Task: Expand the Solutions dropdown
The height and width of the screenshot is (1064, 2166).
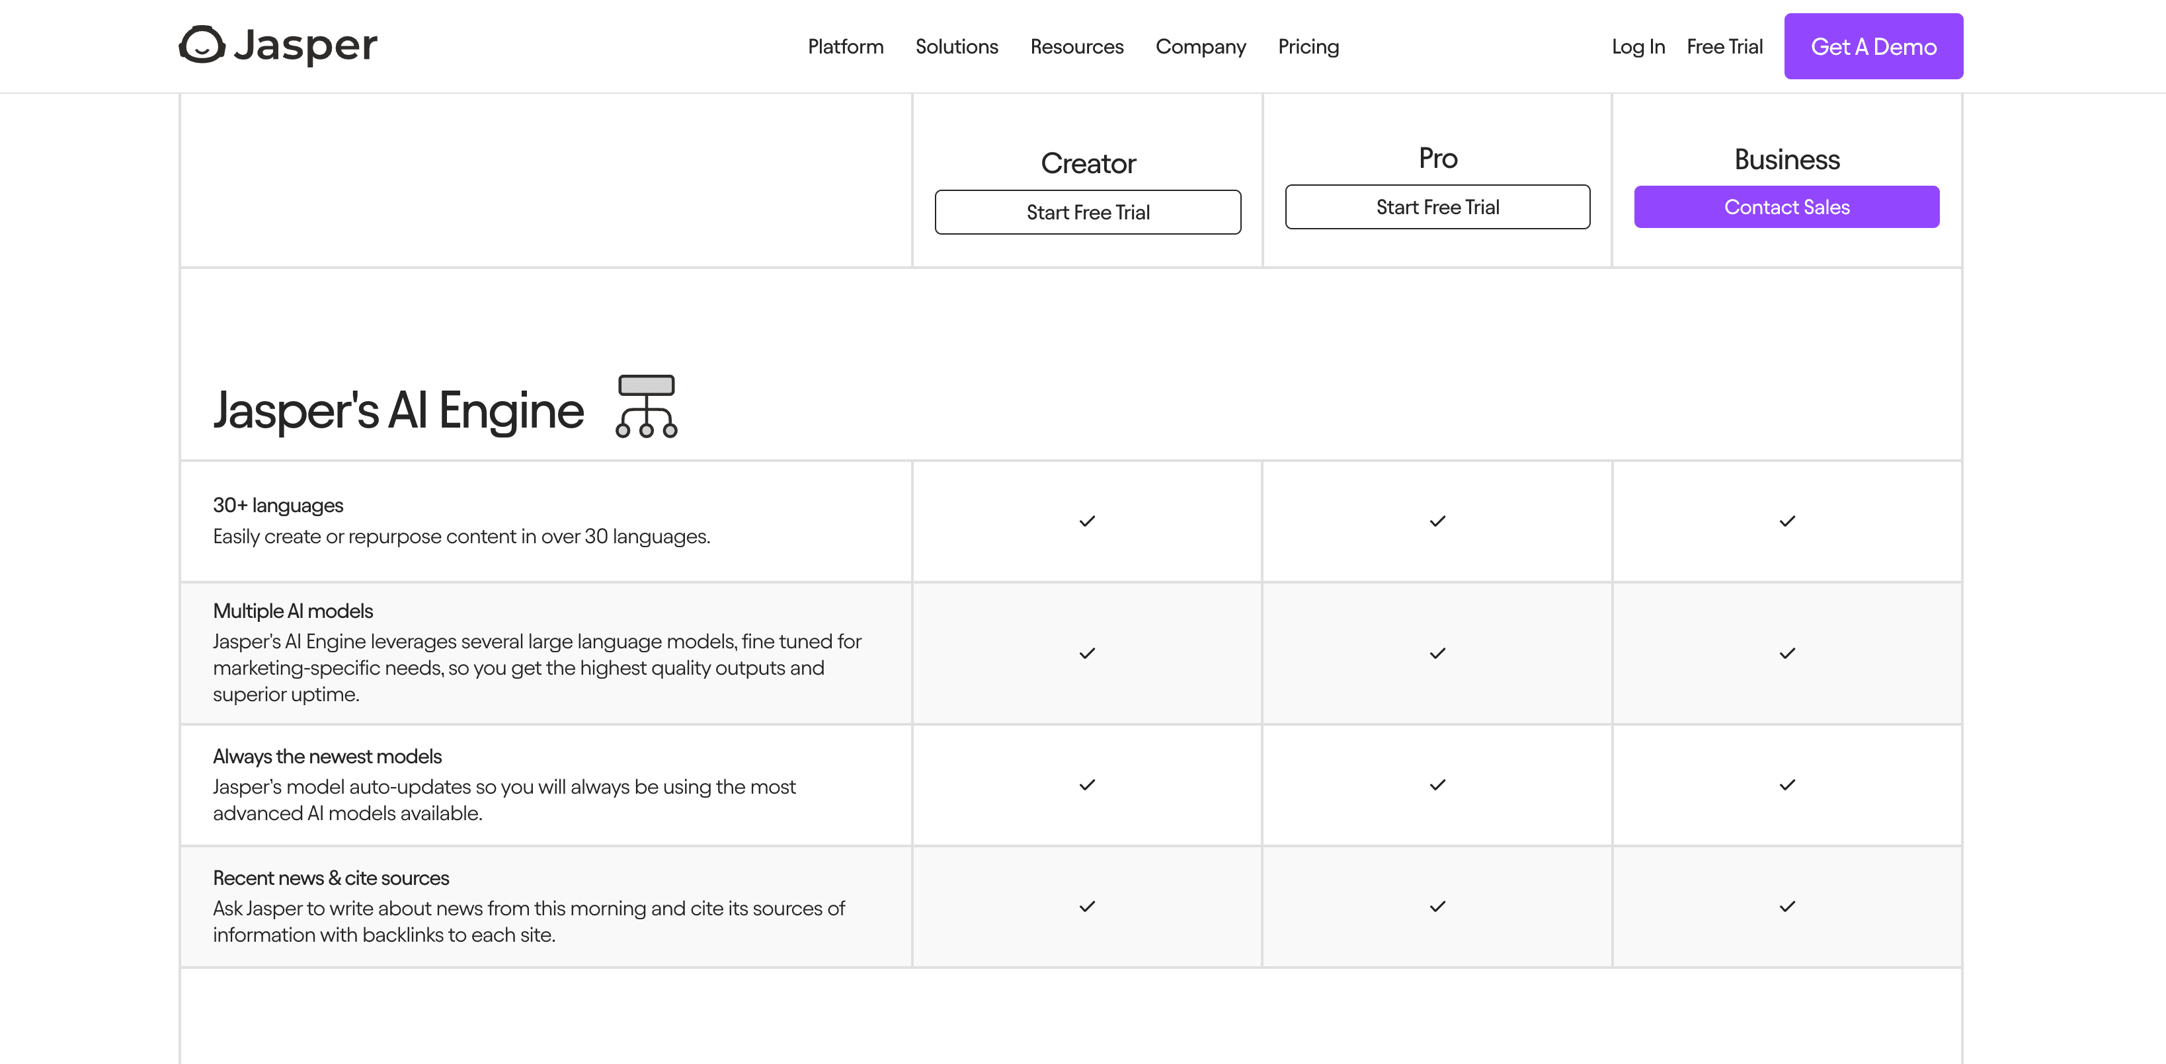Action: (956, 46)
